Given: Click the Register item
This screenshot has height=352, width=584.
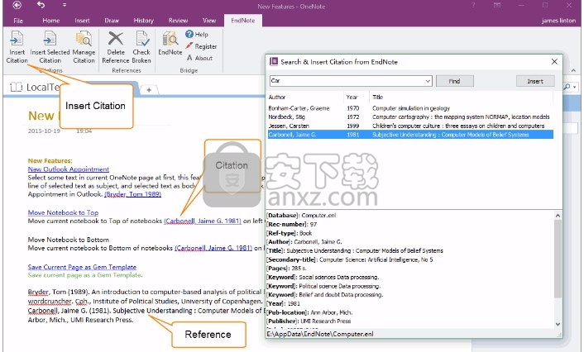Looking at the screenshot, I should (x=201, y=46).
